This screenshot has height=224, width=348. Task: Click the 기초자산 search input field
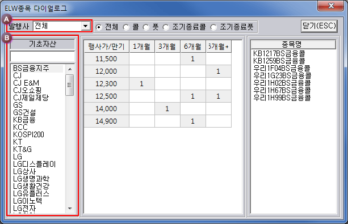43,57
